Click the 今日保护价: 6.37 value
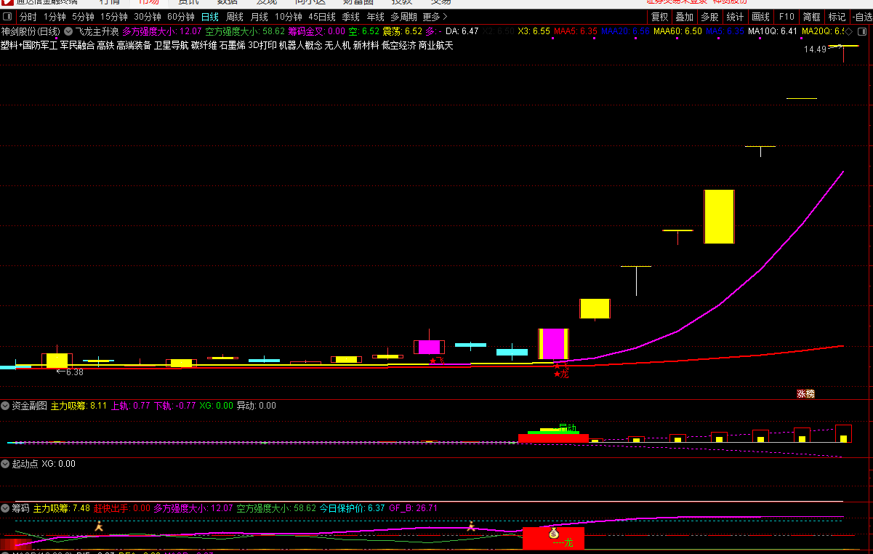The width and height of the screenshot is (873, 554). (x=352, y=508)
